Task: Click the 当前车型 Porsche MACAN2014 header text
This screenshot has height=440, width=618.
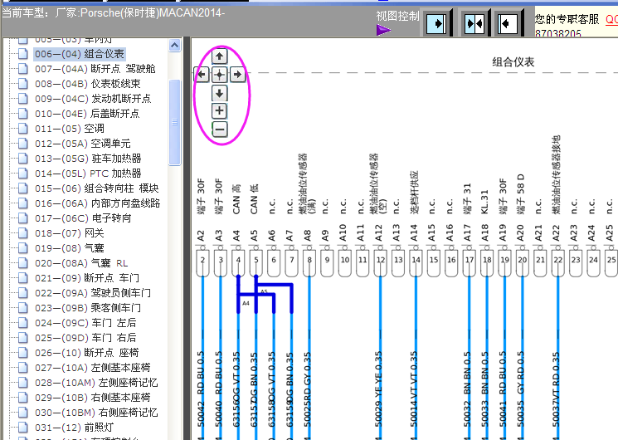Action: (x=114, y=12)
